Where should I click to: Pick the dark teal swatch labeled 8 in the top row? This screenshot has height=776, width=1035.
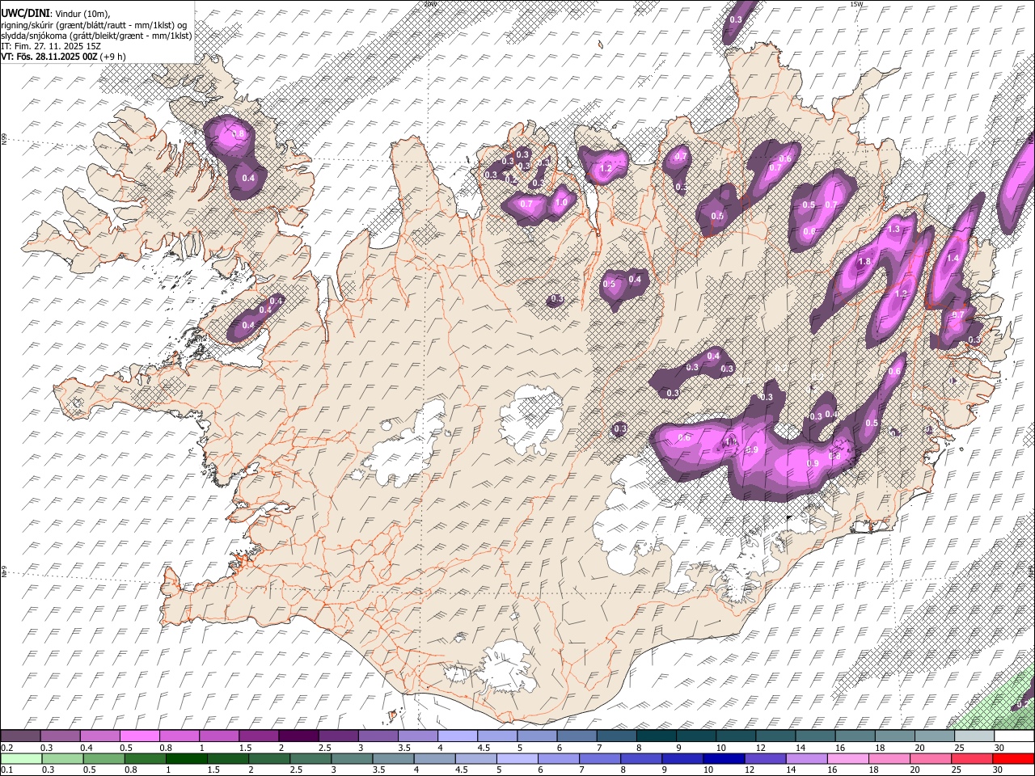click(657, 736)
